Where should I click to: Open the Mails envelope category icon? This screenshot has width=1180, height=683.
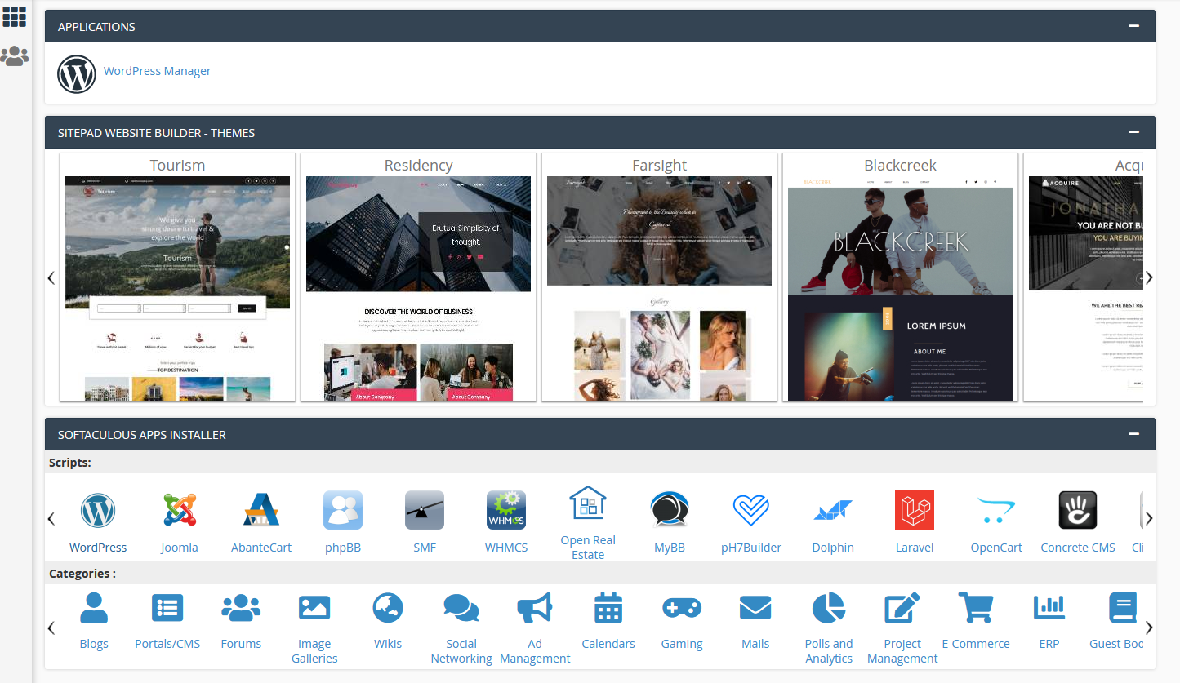point(755,608)
